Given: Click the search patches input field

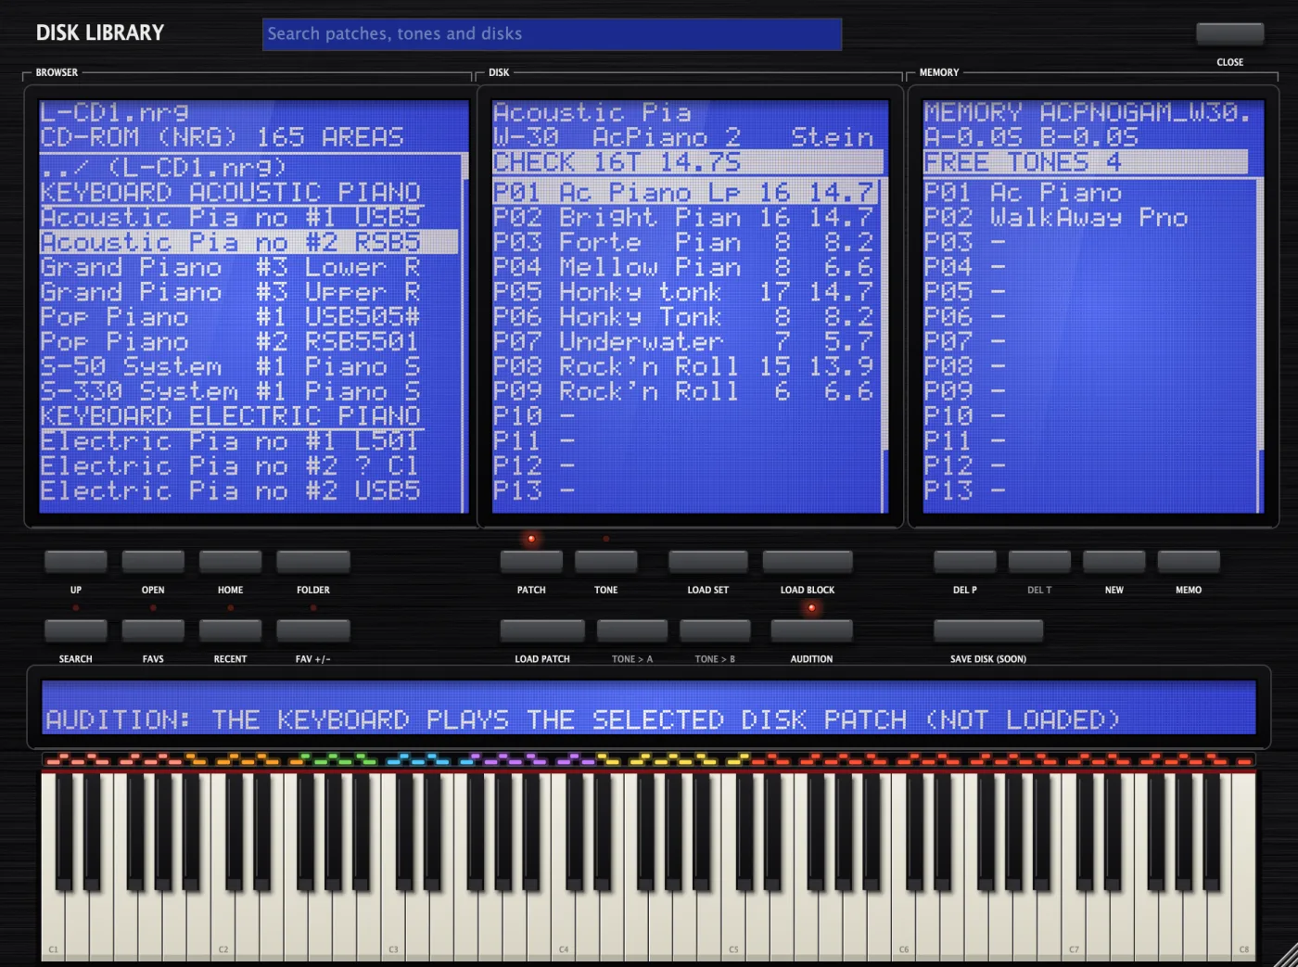Looking at the screenshot, I should [x=552, y=34].
